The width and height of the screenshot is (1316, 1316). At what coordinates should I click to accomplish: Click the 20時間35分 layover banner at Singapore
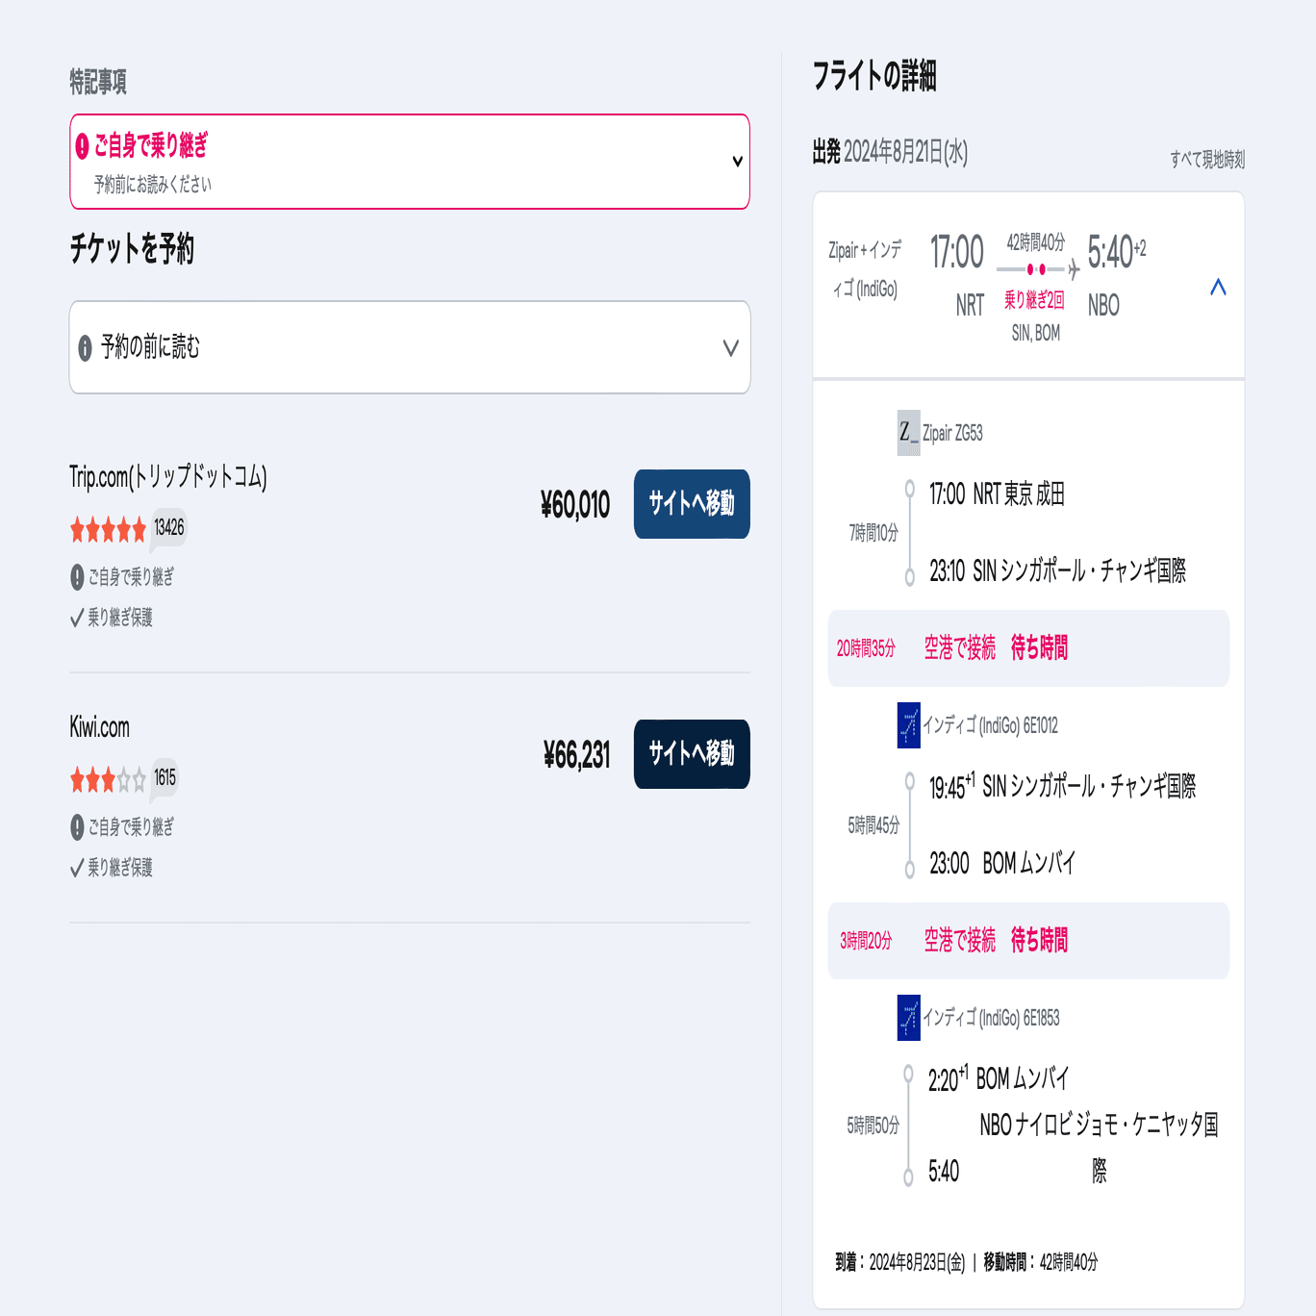(1027, 648)
